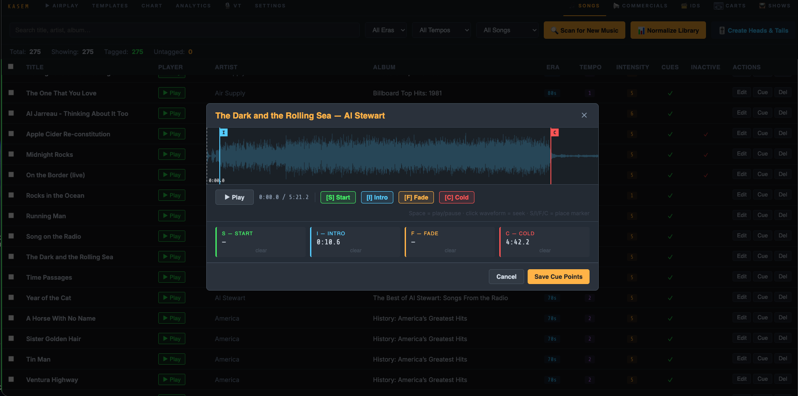Click Normalize Library button
The image size is (798, 396).
(x=668, y=30)
